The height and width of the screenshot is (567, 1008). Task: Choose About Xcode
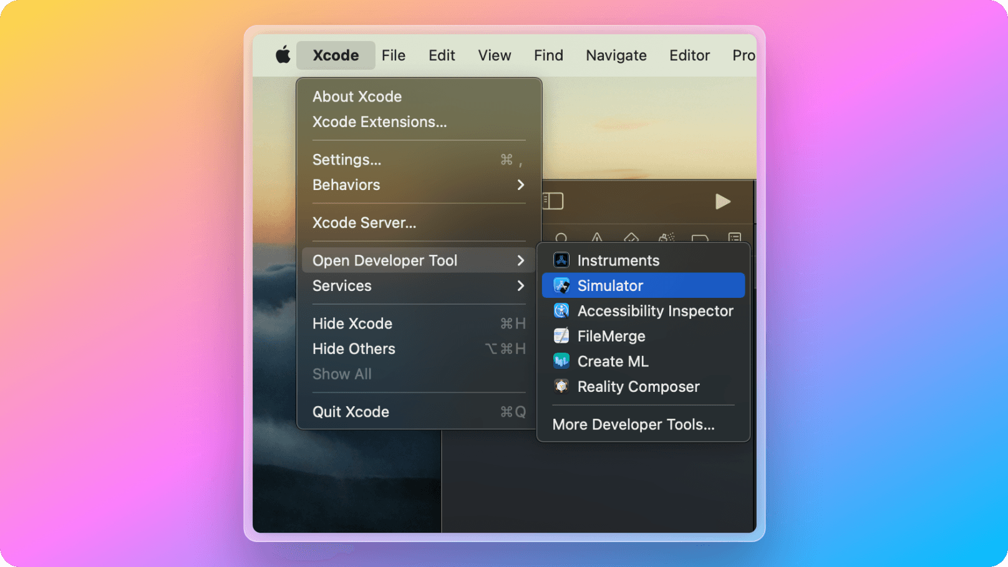357,97
